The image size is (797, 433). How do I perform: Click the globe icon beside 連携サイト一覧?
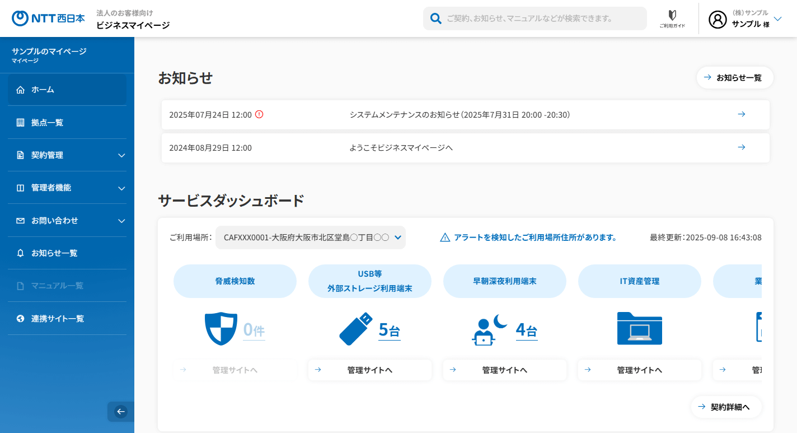(x=22, y=319)
